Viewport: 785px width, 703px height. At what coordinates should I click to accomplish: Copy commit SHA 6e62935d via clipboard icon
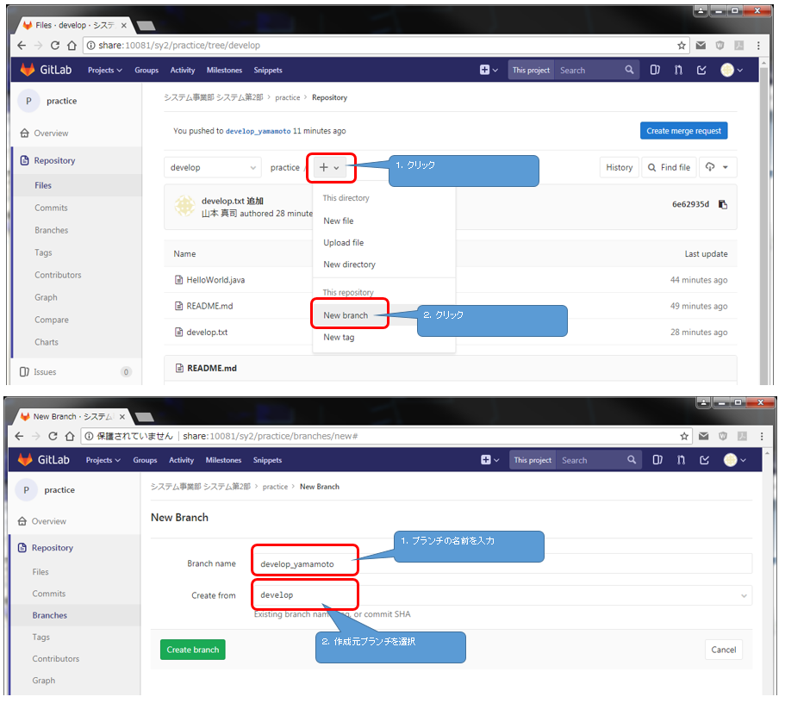pos(722,205)
